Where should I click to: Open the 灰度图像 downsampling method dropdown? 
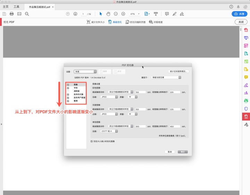coord(120,109)
